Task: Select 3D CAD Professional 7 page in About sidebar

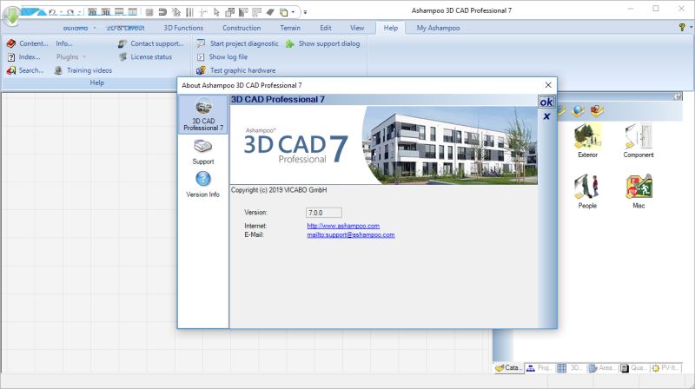Action: coord(203,115)
